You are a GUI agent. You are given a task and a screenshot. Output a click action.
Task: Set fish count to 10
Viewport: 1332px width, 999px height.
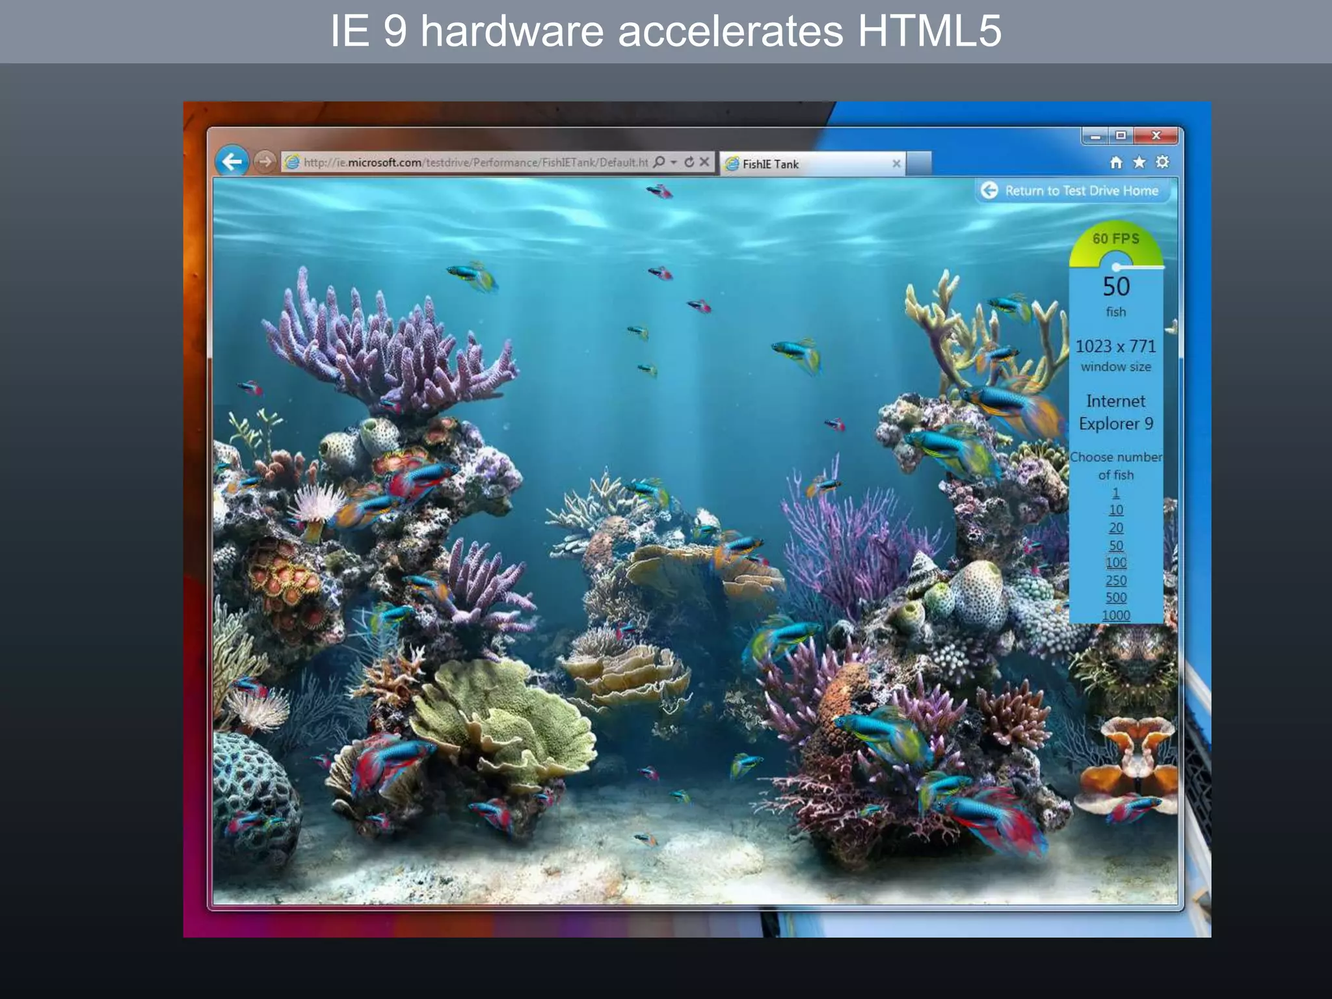coord(1116,511)
